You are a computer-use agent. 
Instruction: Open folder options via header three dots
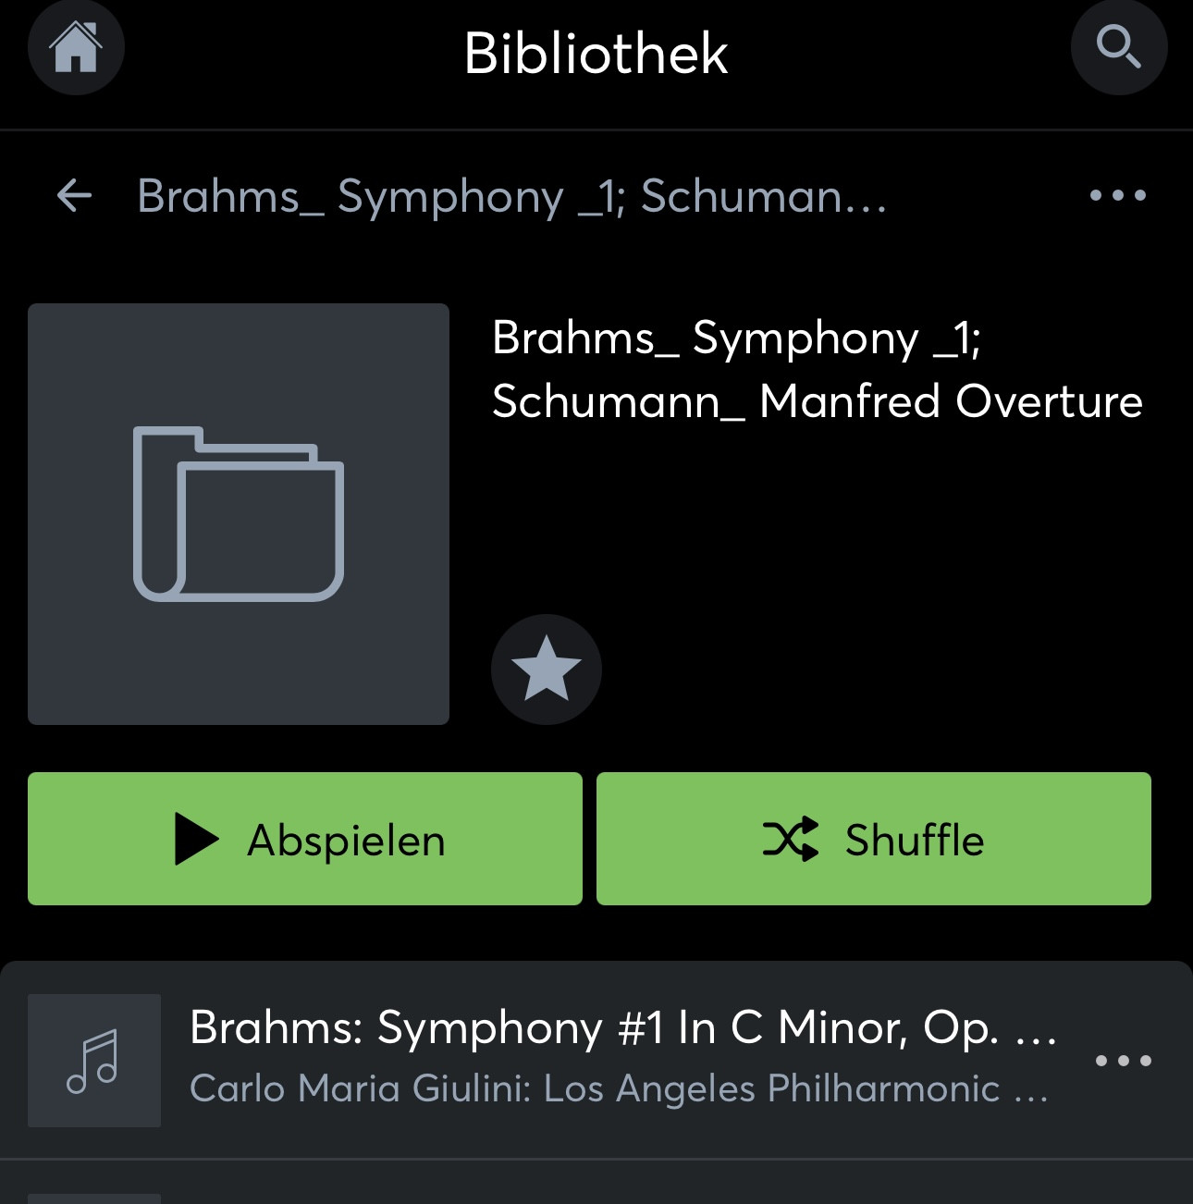pyautogui.click(x=1117, y=195)
